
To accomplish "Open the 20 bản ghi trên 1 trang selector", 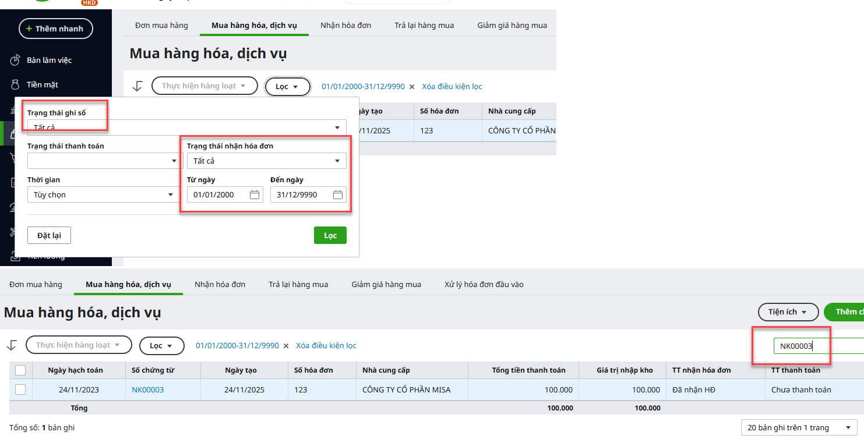I will [798, 428].
